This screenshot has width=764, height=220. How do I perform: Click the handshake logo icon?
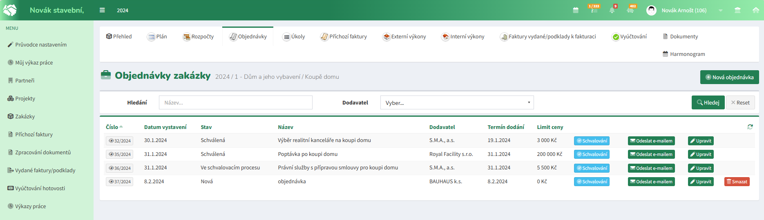point(10,10)
